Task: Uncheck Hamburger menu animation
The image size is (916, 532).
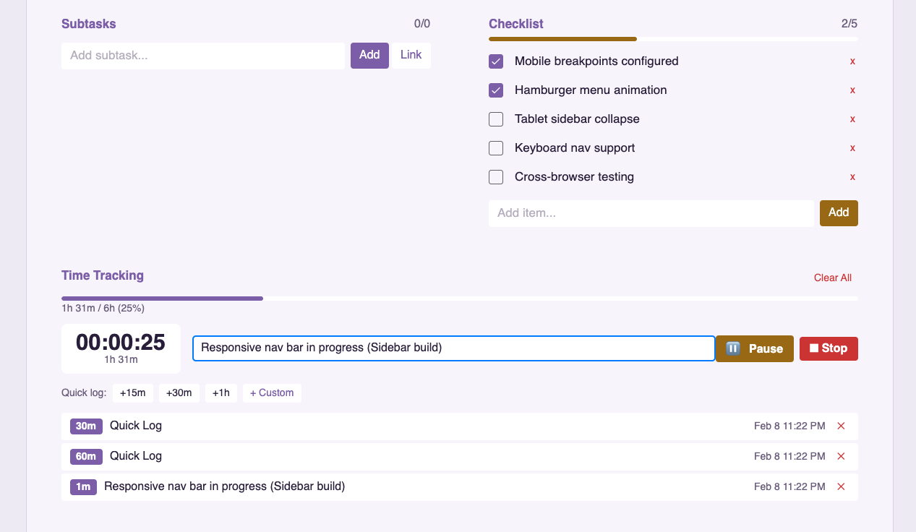Action: [495, 90]
